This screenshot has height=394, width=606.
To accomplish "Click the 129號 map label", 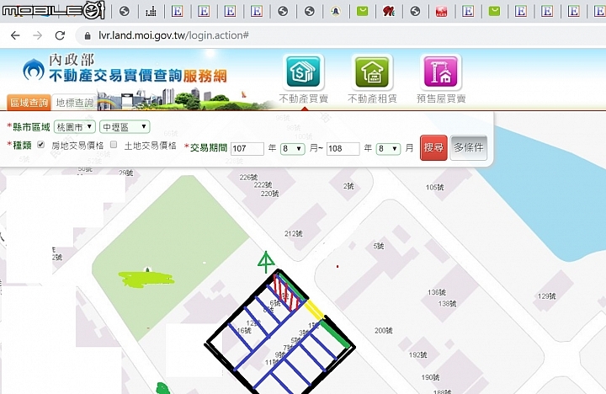I will (546, 296).
